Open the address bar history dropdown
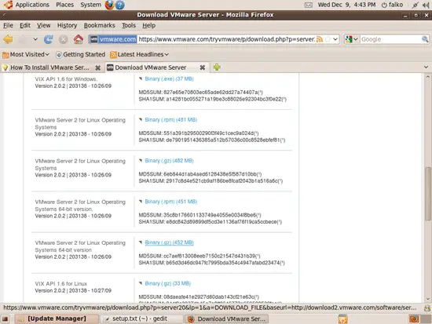 pos(335,39)
